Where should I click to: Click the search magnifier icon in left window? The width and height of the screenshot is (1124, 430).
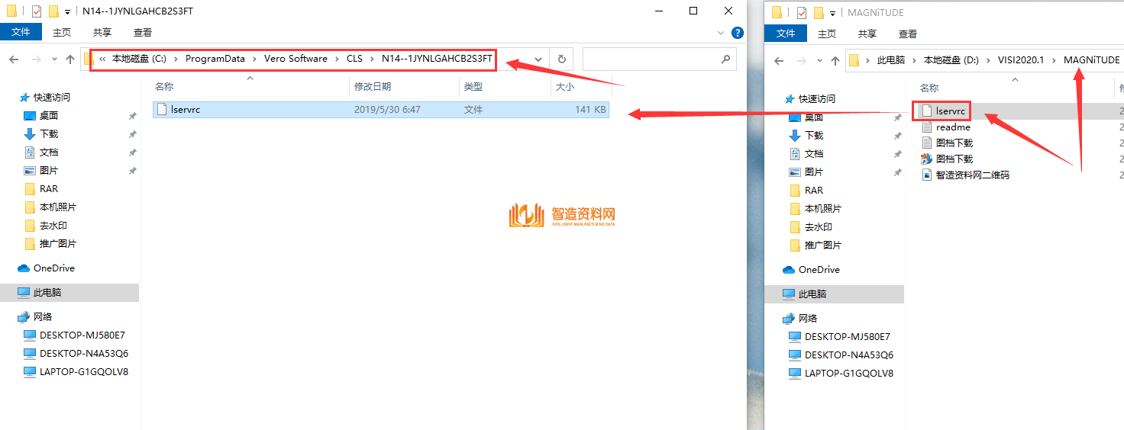pyautogui.click(x=725, y=59)
